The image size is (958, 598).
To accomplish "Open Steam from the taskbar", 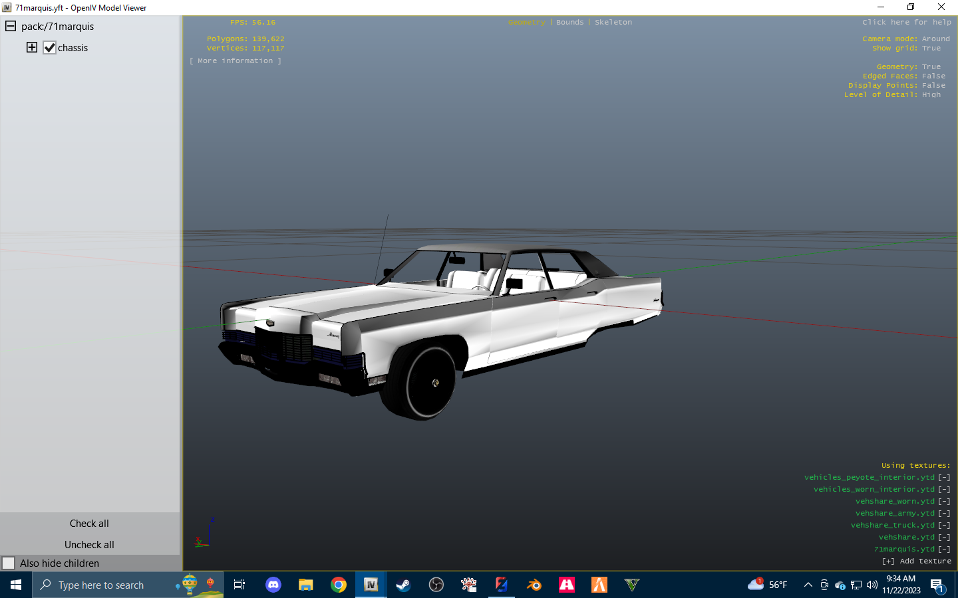I will 403,585.
